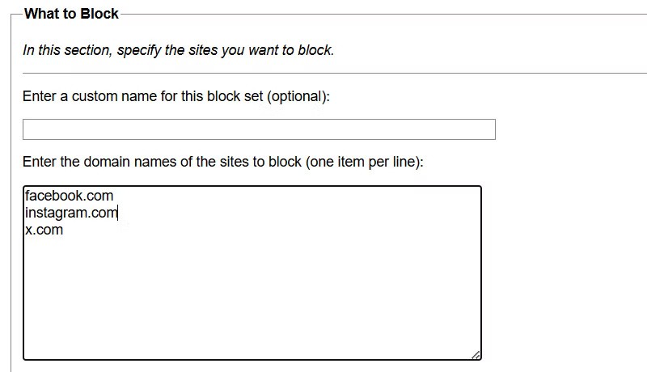Place cursor before the "f" in facebook.com
This screenshot has width=647, height=372.
26,196
